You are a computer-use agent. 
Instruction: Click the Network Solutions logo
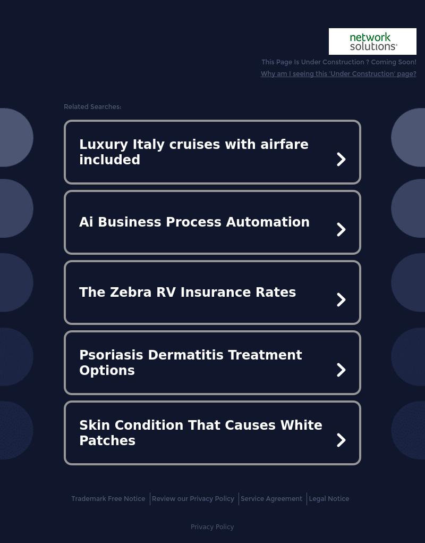pos(372,41)
